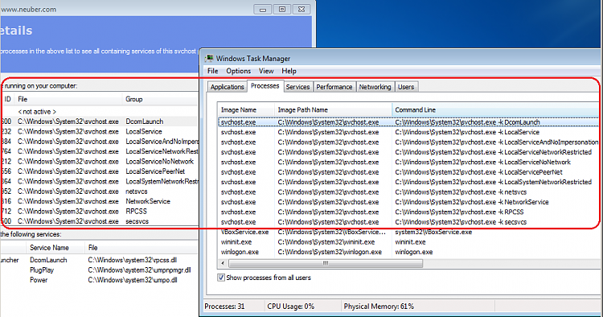Select LocalServicePeerNet row in neuber window
This screenshot has width=603, height=317.
tap(99, 171)
